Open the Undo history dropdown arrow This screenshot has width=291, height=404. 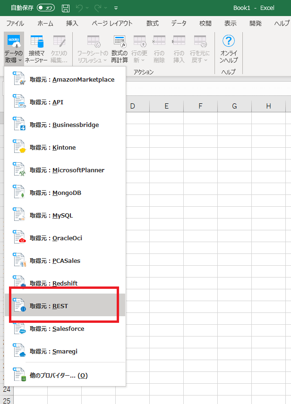point(87,8)
